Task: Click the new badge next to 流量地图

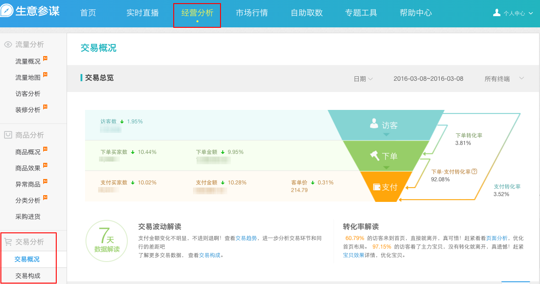Action: [45, 74]
